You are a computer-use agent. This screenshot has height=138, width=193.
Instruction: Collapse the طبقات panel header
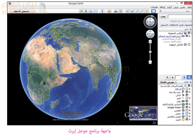click(189, 82)
